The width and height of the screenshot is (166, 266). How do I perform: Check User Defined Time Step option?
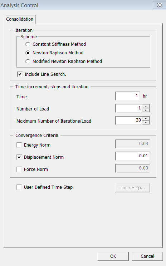19,187
